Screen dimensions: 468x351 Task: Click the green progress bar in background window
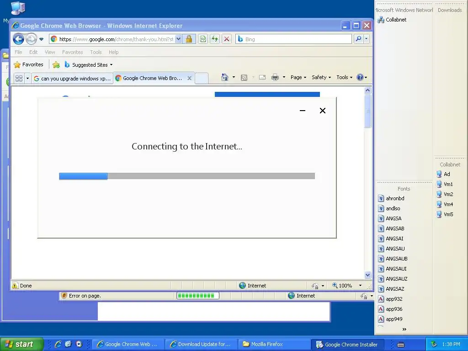[x=198, y=296]
